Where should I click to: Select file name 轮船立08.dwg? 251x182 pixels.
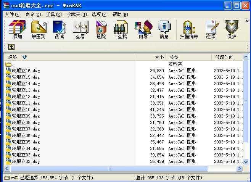pyautogui.click(x=26, y=122)
